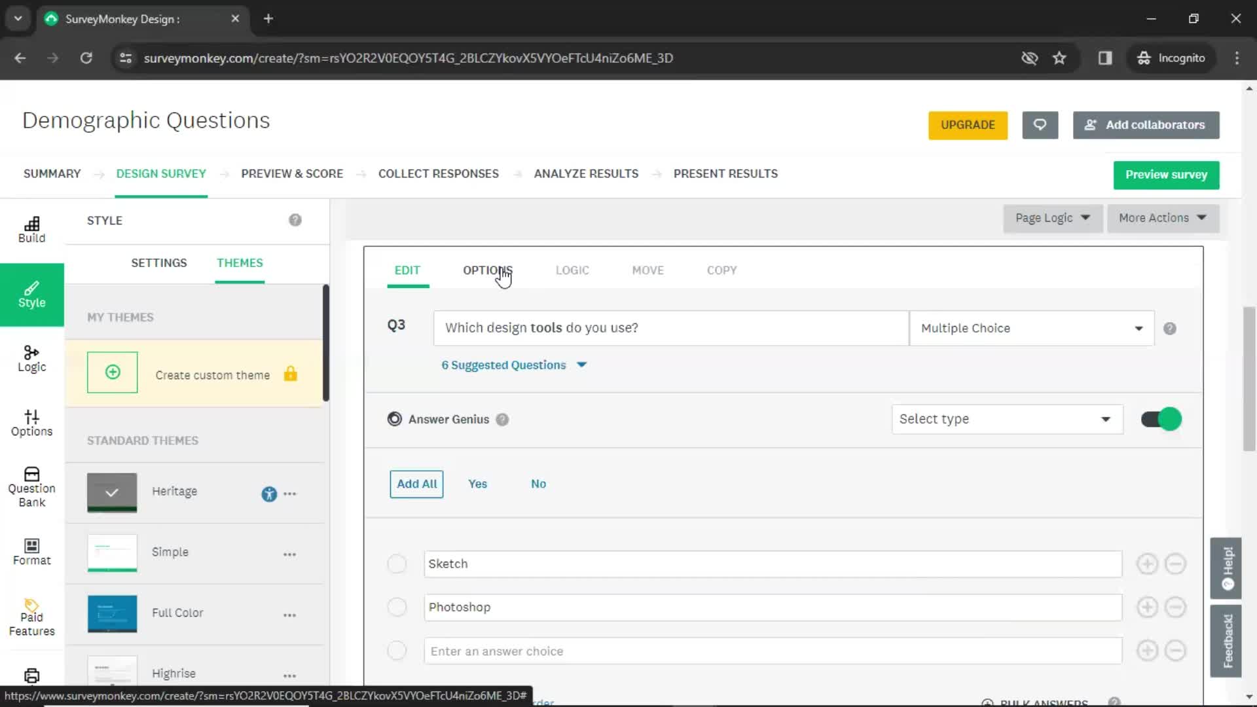Open the Format sidebar panel
This screenshot has width=1257, height=707.
coord(31,552)
